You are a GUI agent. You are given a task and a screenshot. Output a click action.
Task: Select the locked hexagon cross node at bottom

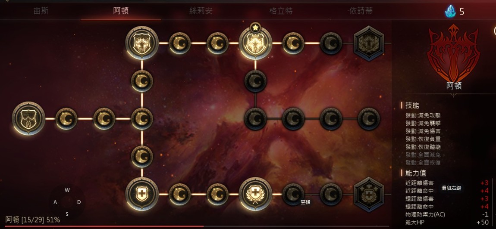point(368,194)
